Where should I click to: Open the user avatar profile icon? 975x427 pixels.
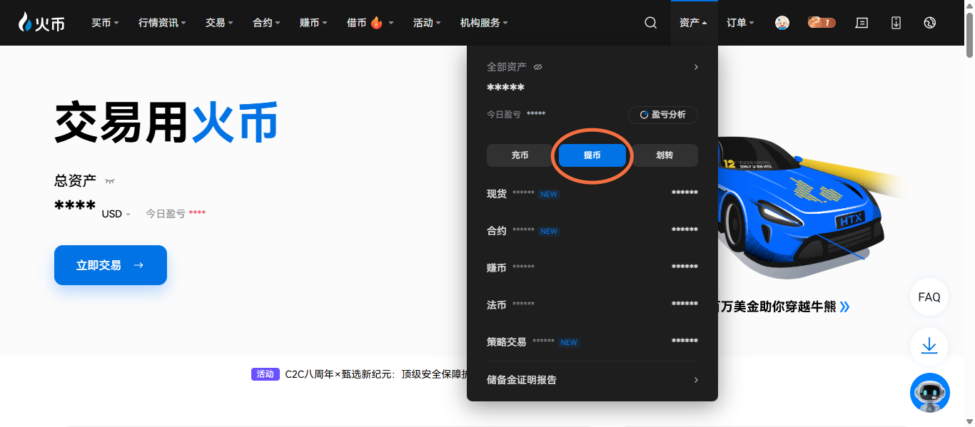782,23
